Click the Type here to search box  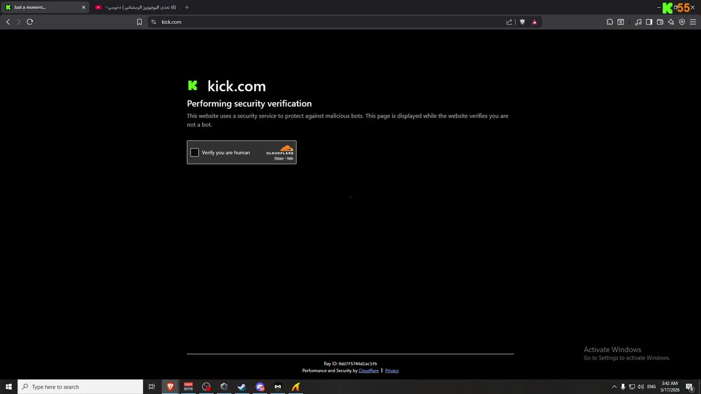point(81,387)
